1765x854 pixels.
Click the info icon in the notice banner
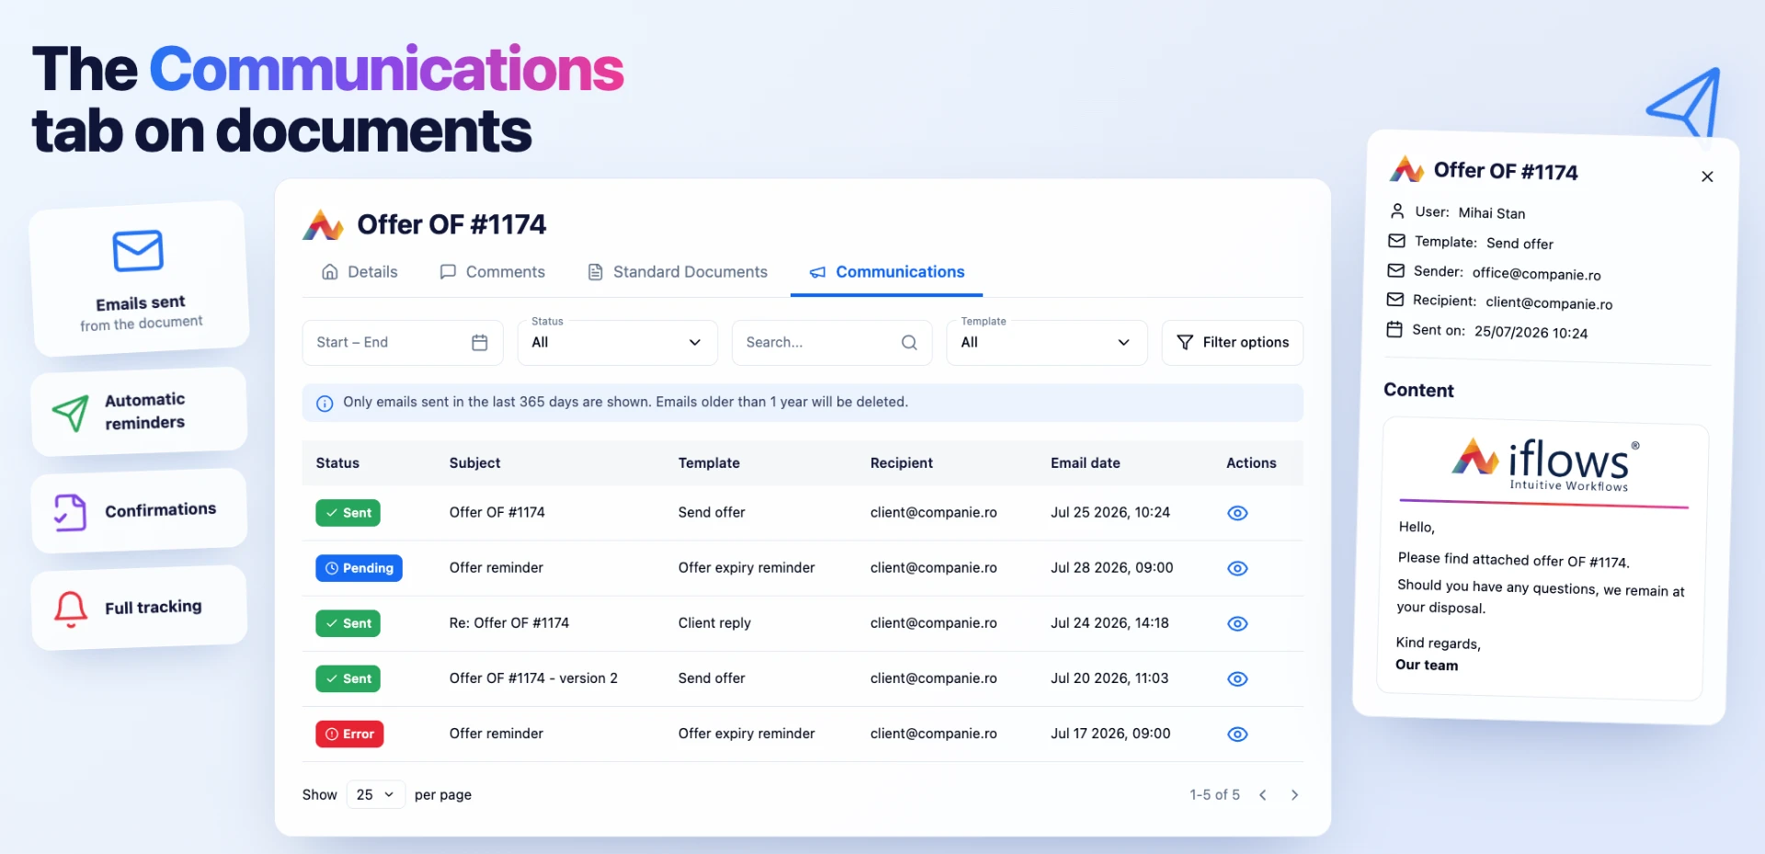point(325,403)
